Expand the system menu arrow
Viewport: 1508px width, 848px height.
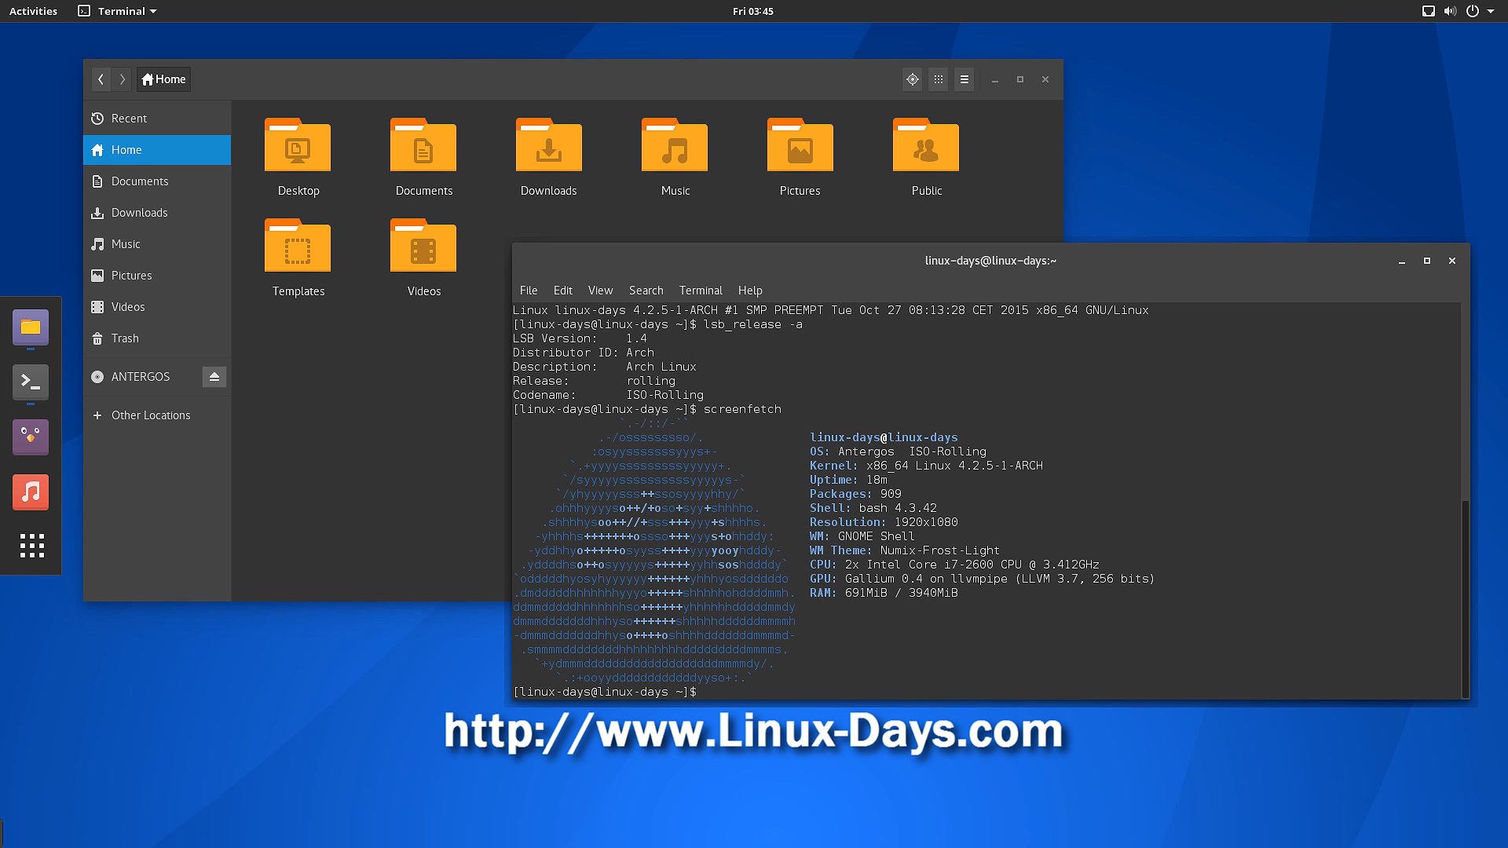tap(1491, 12)
